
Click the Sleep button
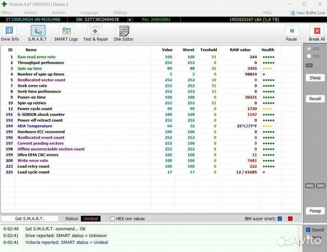[x=315, y=78]
